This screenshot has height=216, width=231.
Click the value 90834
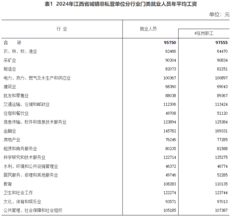222,60
